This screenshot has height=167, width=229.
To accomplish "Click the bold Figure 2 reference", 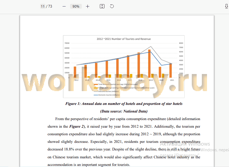I will click(76, 126).
